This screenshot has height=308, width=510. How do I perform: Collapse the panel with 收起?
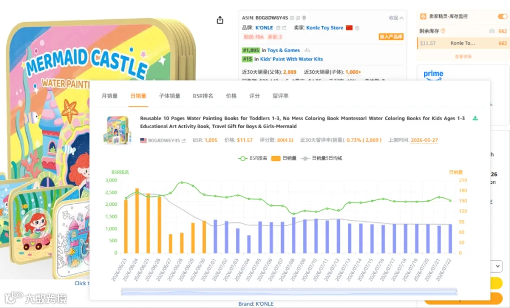click(396, 18)
